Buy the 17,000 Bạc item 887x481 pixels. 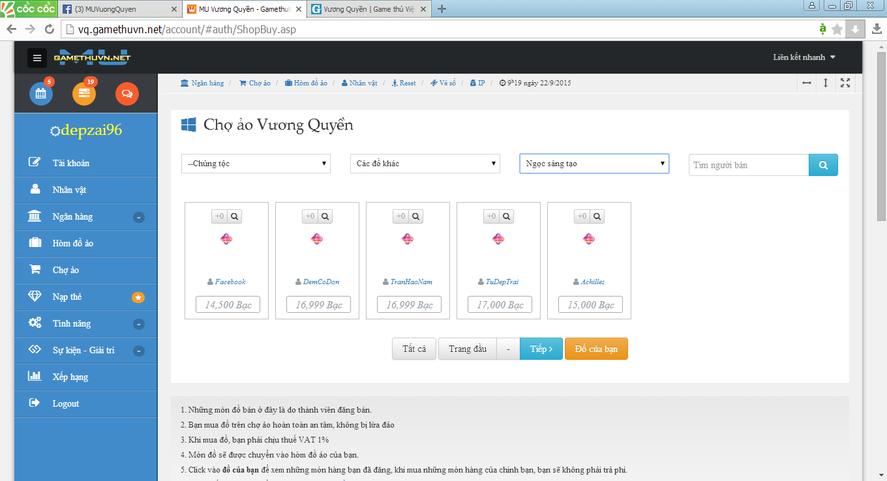[x=500, y=304]
